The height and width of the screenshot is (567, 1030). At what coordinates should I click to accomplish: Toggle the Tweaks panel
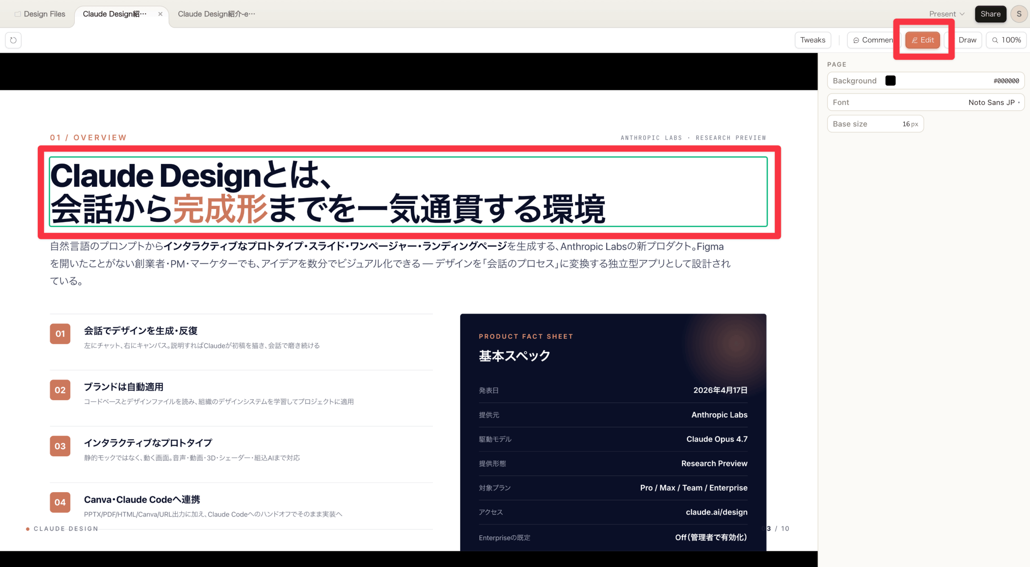tap(812, 40)
